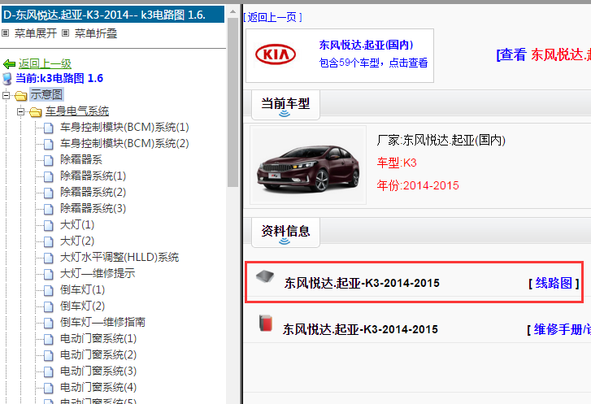Click the document icon beside 大灯水平调整(HLLD)系统
The width and height of the screenshot is (591, 404).
(x=48, y=258)
